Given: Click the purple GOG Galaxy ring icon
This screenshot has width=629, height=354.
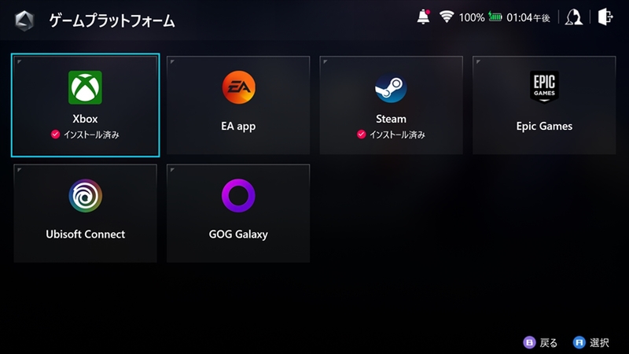Looking at the screenshot, I should [239, 196].
